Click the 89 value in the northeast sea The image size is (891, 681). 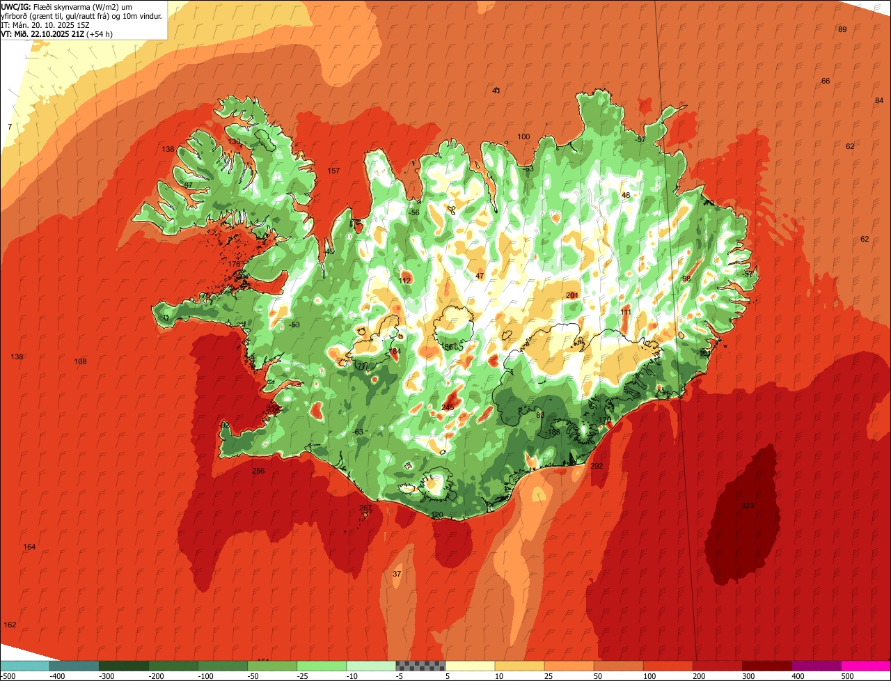tap(842, 29)
